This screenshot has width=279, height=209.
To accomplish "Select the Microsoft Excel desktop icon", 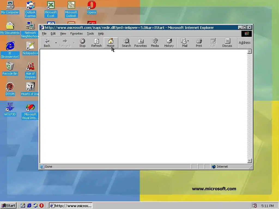I will click(x=51, y=9).
